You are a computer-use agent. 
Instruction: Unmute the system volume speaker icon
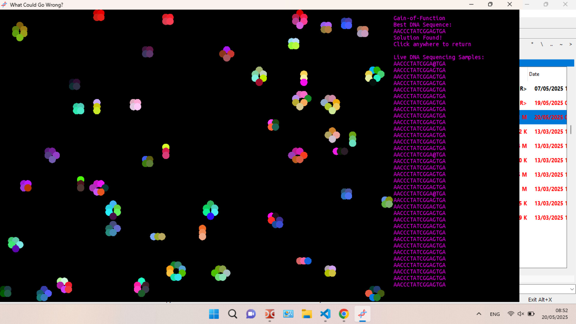tap(521, 314)
